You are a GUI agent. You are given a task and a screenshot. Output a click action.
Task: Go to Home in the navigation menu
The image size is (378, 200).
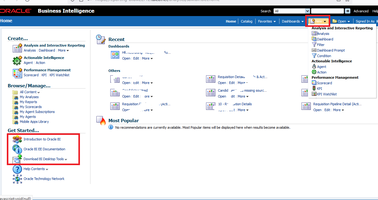point(231,21)
